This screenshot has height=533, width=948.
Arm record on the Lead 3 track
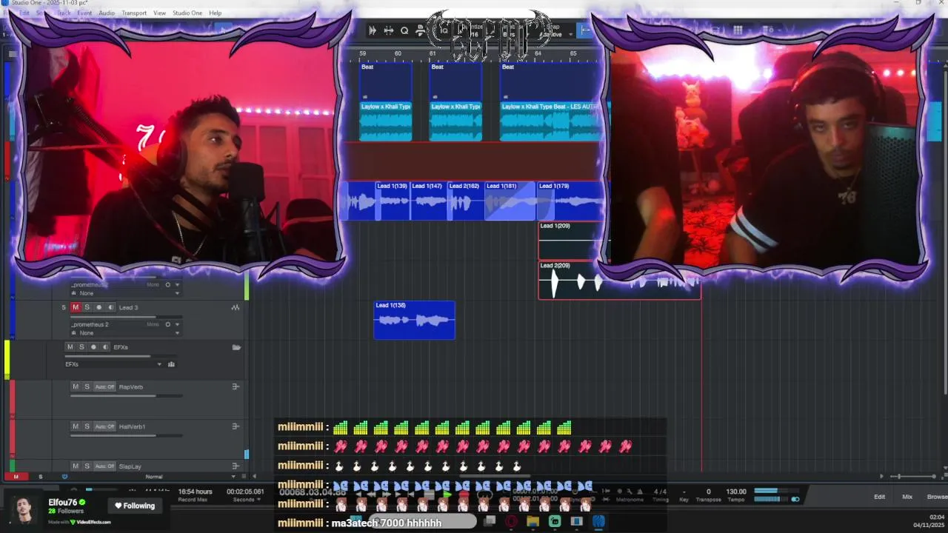click(x=99, y=307)
